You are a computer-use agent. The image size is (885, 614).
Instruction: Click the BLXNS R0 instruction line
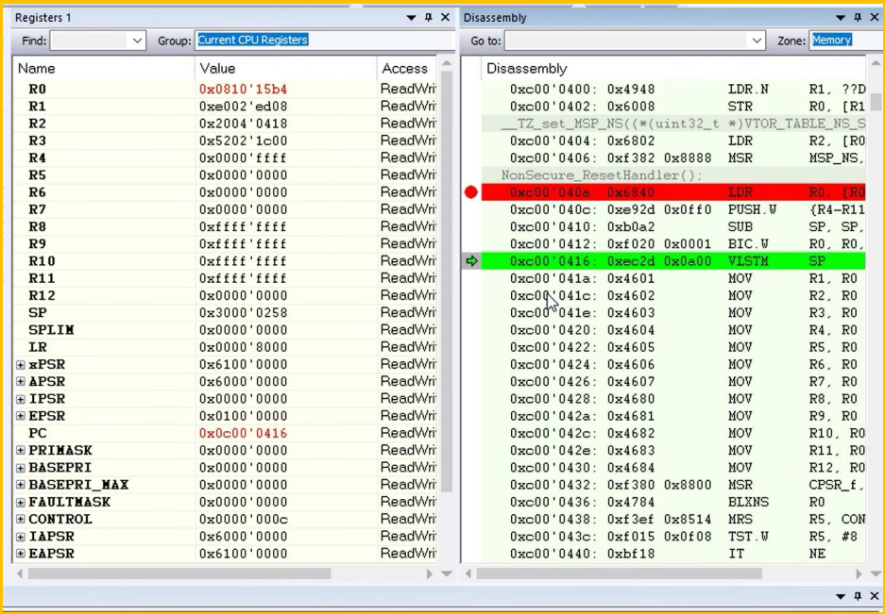[673, 502]
